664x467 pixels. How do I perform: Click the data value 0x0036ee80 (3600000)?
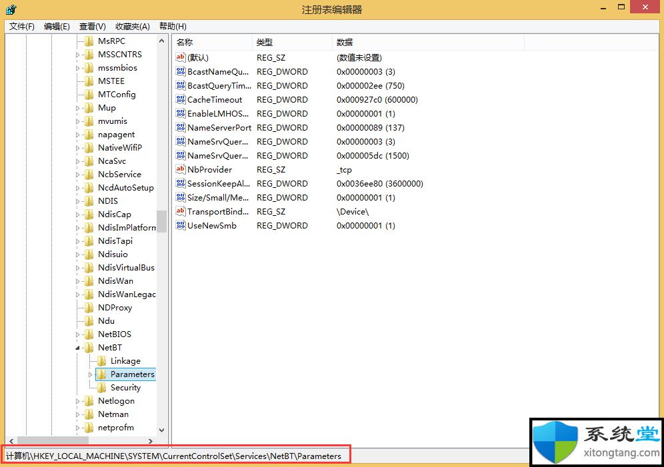380,183
